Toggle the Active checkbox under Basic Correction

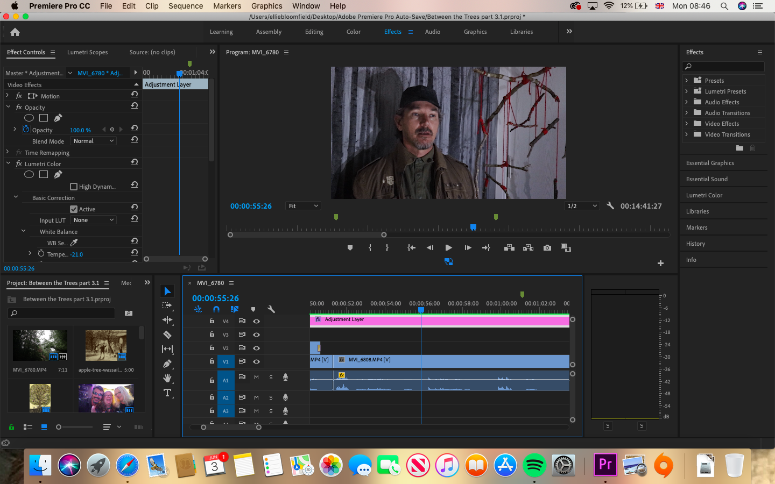(74, 209)
